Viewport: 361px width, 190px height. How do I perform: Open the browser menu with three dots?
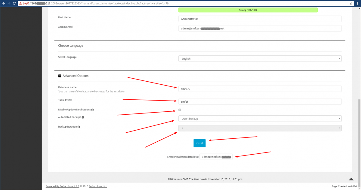point(357,3)
